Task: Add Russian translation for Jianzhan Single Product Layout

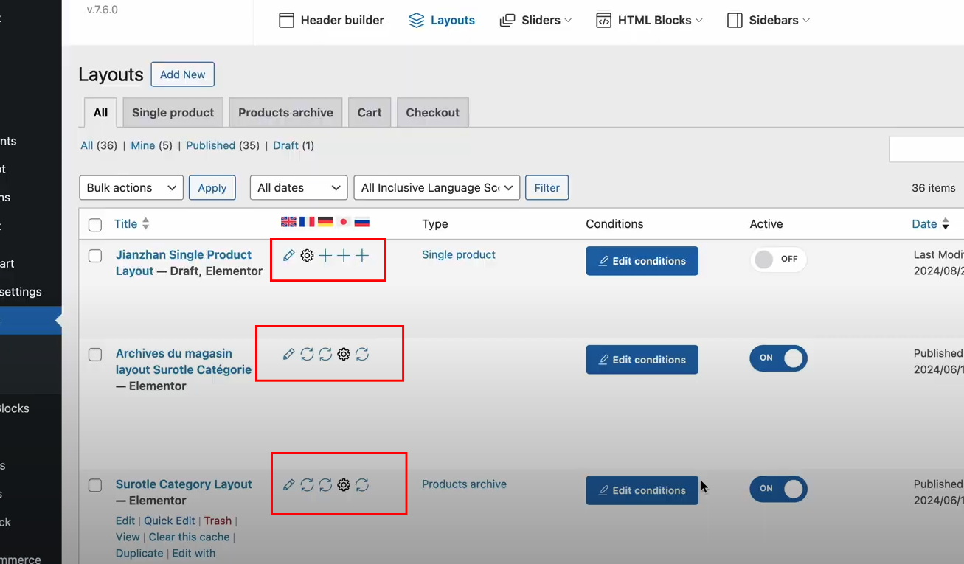Action: click(x=362, y=255)
